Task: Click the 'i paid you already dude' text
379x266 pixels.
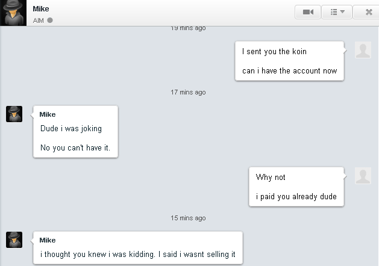Action: point(296,196)
